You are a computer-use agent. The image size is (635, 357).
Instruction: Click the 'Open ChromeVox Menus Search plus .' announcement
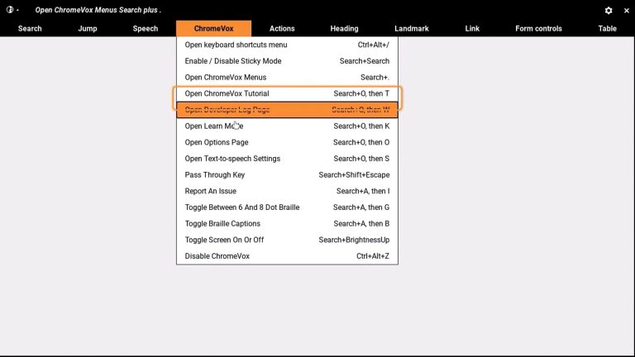tap(98, 10)
